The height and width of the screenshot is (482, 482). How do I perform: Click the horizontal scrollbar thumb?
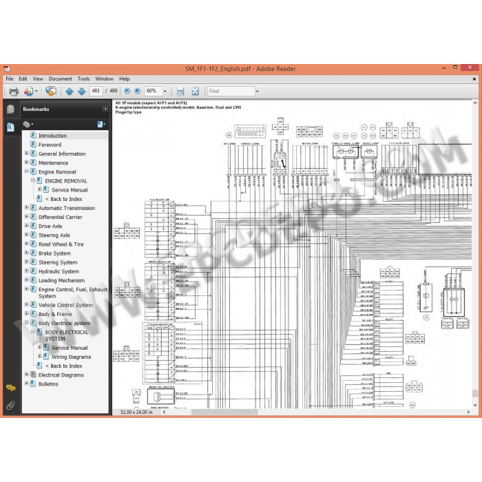click(x=224, y=412)
